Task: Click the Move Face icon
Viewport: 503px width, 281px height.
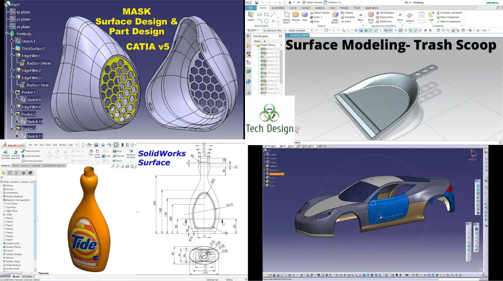Action: coord(371,17)
